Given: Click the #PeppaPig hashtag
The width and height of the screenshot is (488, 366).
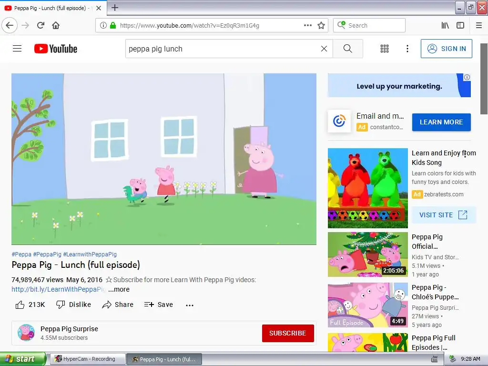Looking at the screenshot, I should (x=47, y=254).
